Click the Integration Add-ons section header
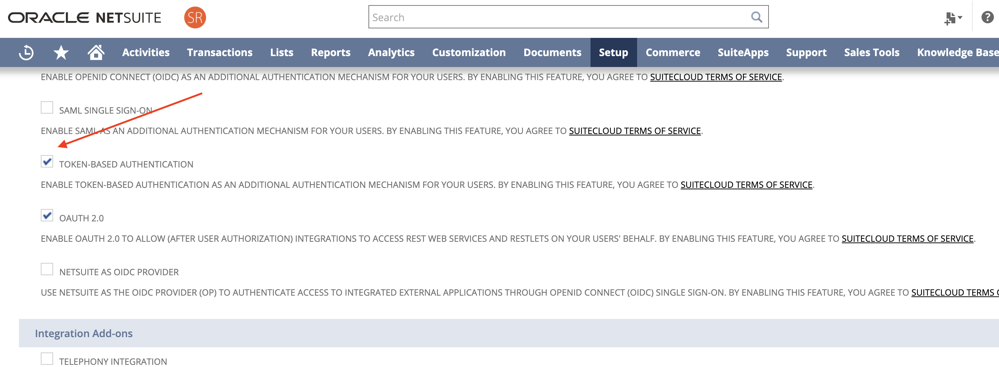Viewport: 999px width, 367px height. pos(509,333)
